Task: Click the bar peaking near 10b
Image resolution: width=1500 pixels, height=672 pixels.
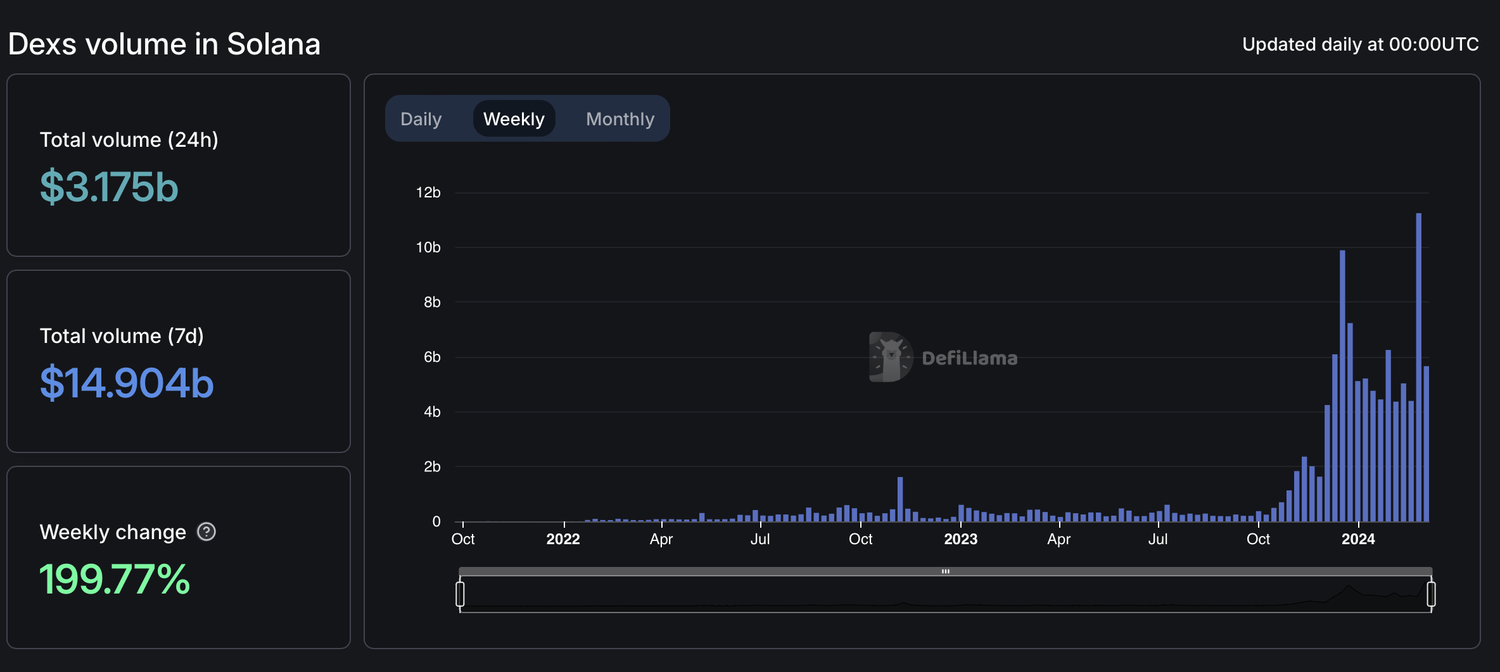Action: coord(1342,386)
